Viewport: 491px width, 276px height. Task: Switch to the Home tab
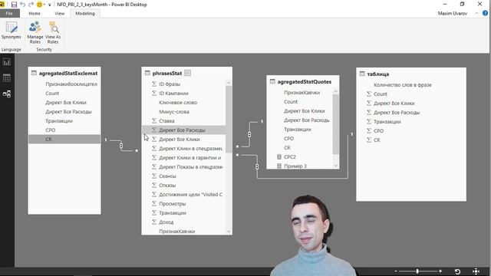coord(35,14)
